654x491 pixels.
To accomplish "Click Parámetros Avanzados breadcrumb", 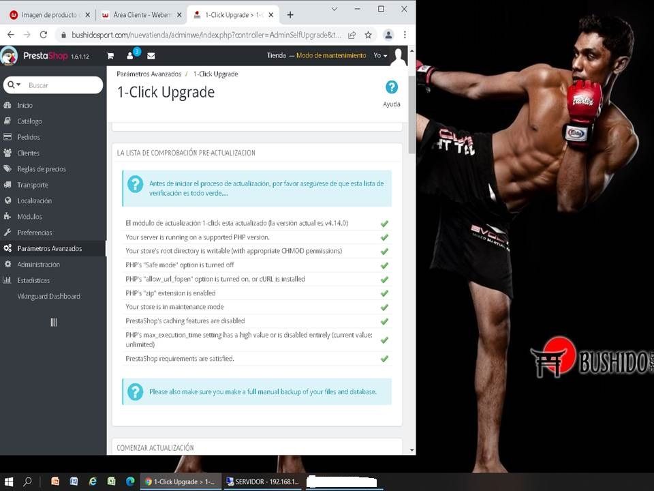I will point(149,74).
